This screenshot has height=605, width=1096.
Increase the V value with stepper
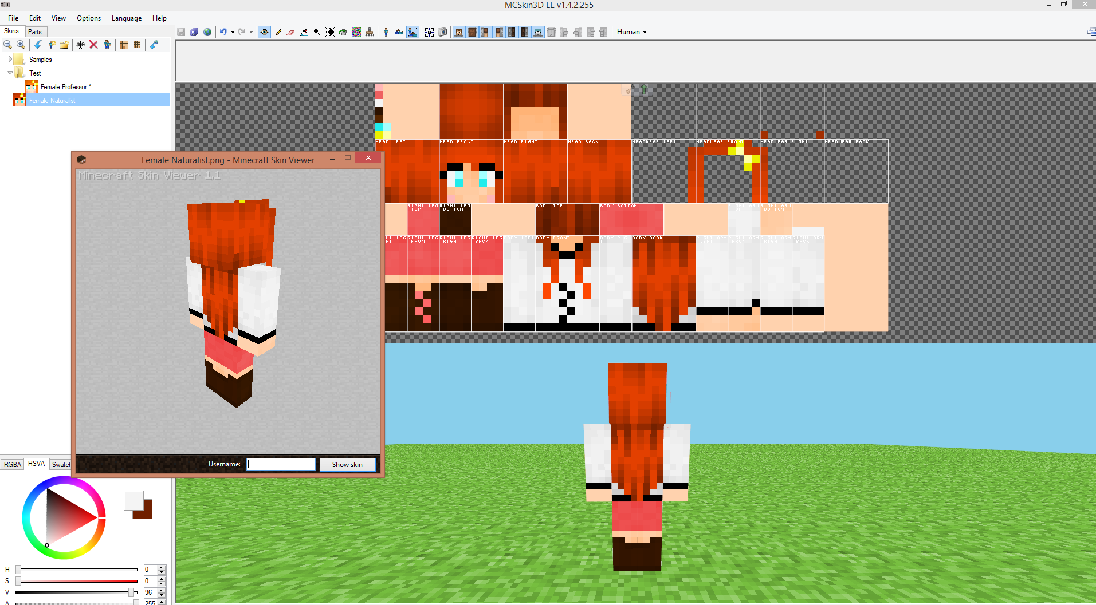point(162,590)
